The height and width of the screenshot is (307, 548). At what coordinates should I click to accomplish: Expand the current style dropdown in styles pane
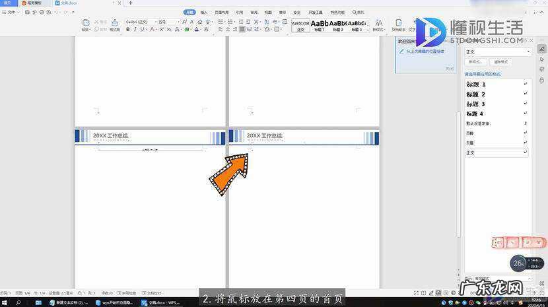coord(528,51)
